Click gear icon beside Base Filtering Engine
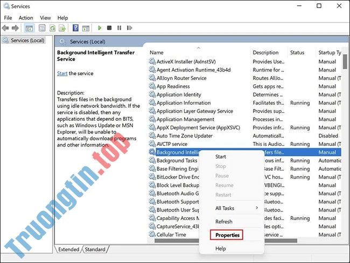Screen dimensions: 350x263 pyautogui.click(x=152, y=169)
